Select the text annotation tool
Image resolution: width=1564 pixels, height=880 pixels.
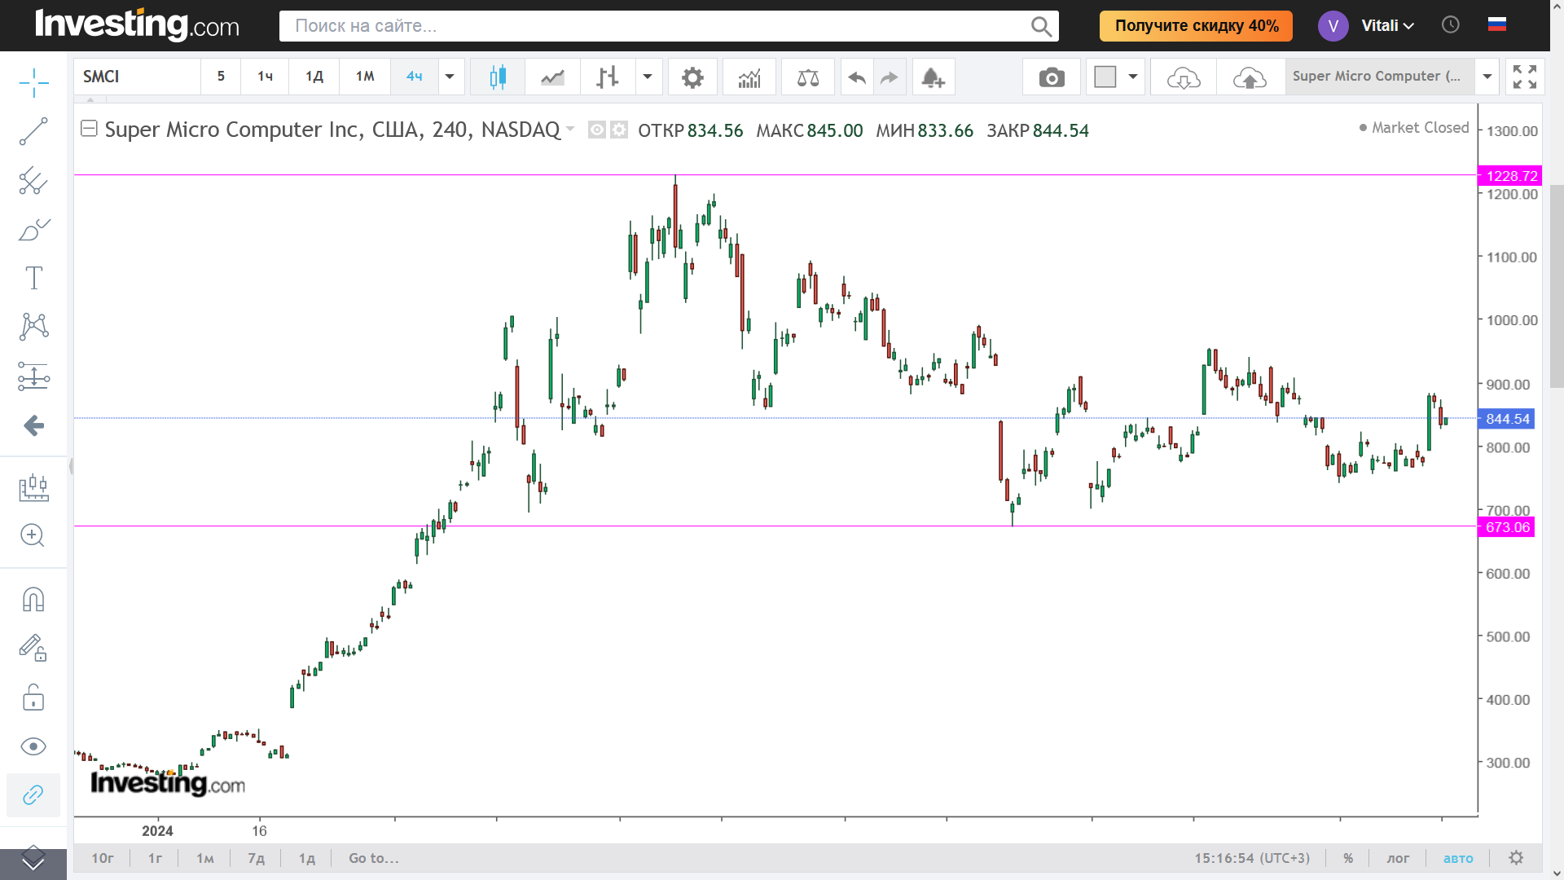tap(33, 278)
